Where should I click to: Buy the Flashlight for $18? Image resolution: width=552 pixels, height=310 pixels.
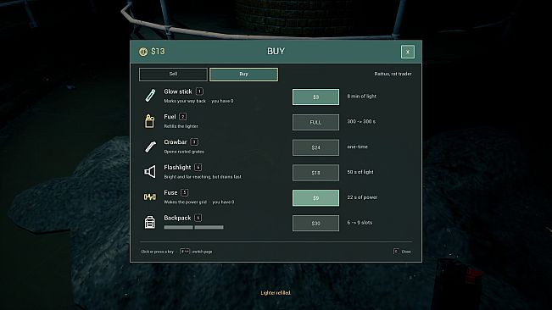click(315, 173)
